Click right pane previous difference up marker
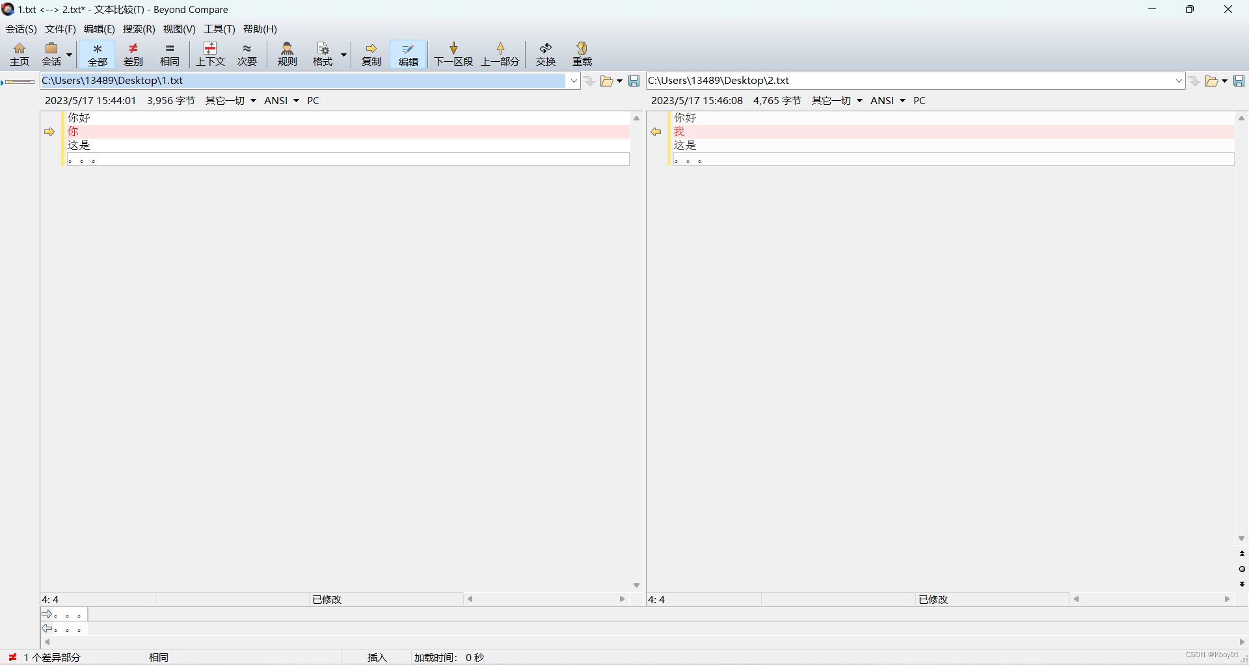This screenshot has width=1249, height=665. tap(1242, 554)
